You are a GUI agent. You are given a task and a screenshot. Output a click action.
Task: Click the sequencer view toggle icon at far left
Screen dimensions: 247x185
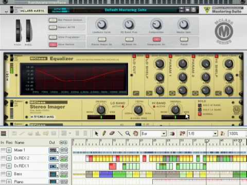coord(4,134)
